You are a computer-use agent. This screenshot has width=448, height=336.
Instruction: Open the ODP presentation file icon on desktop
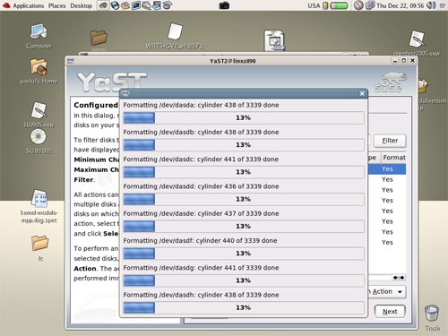pos(274,40)
